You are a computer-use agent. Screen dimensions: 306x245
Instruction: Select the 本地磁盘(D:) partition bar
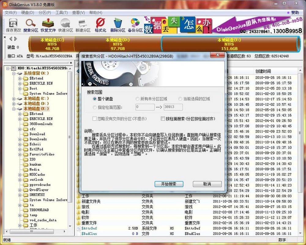click(118, 44)
